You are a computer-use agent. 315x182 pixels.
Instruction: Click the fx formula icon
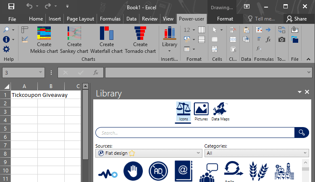click(x=268, y=39)
